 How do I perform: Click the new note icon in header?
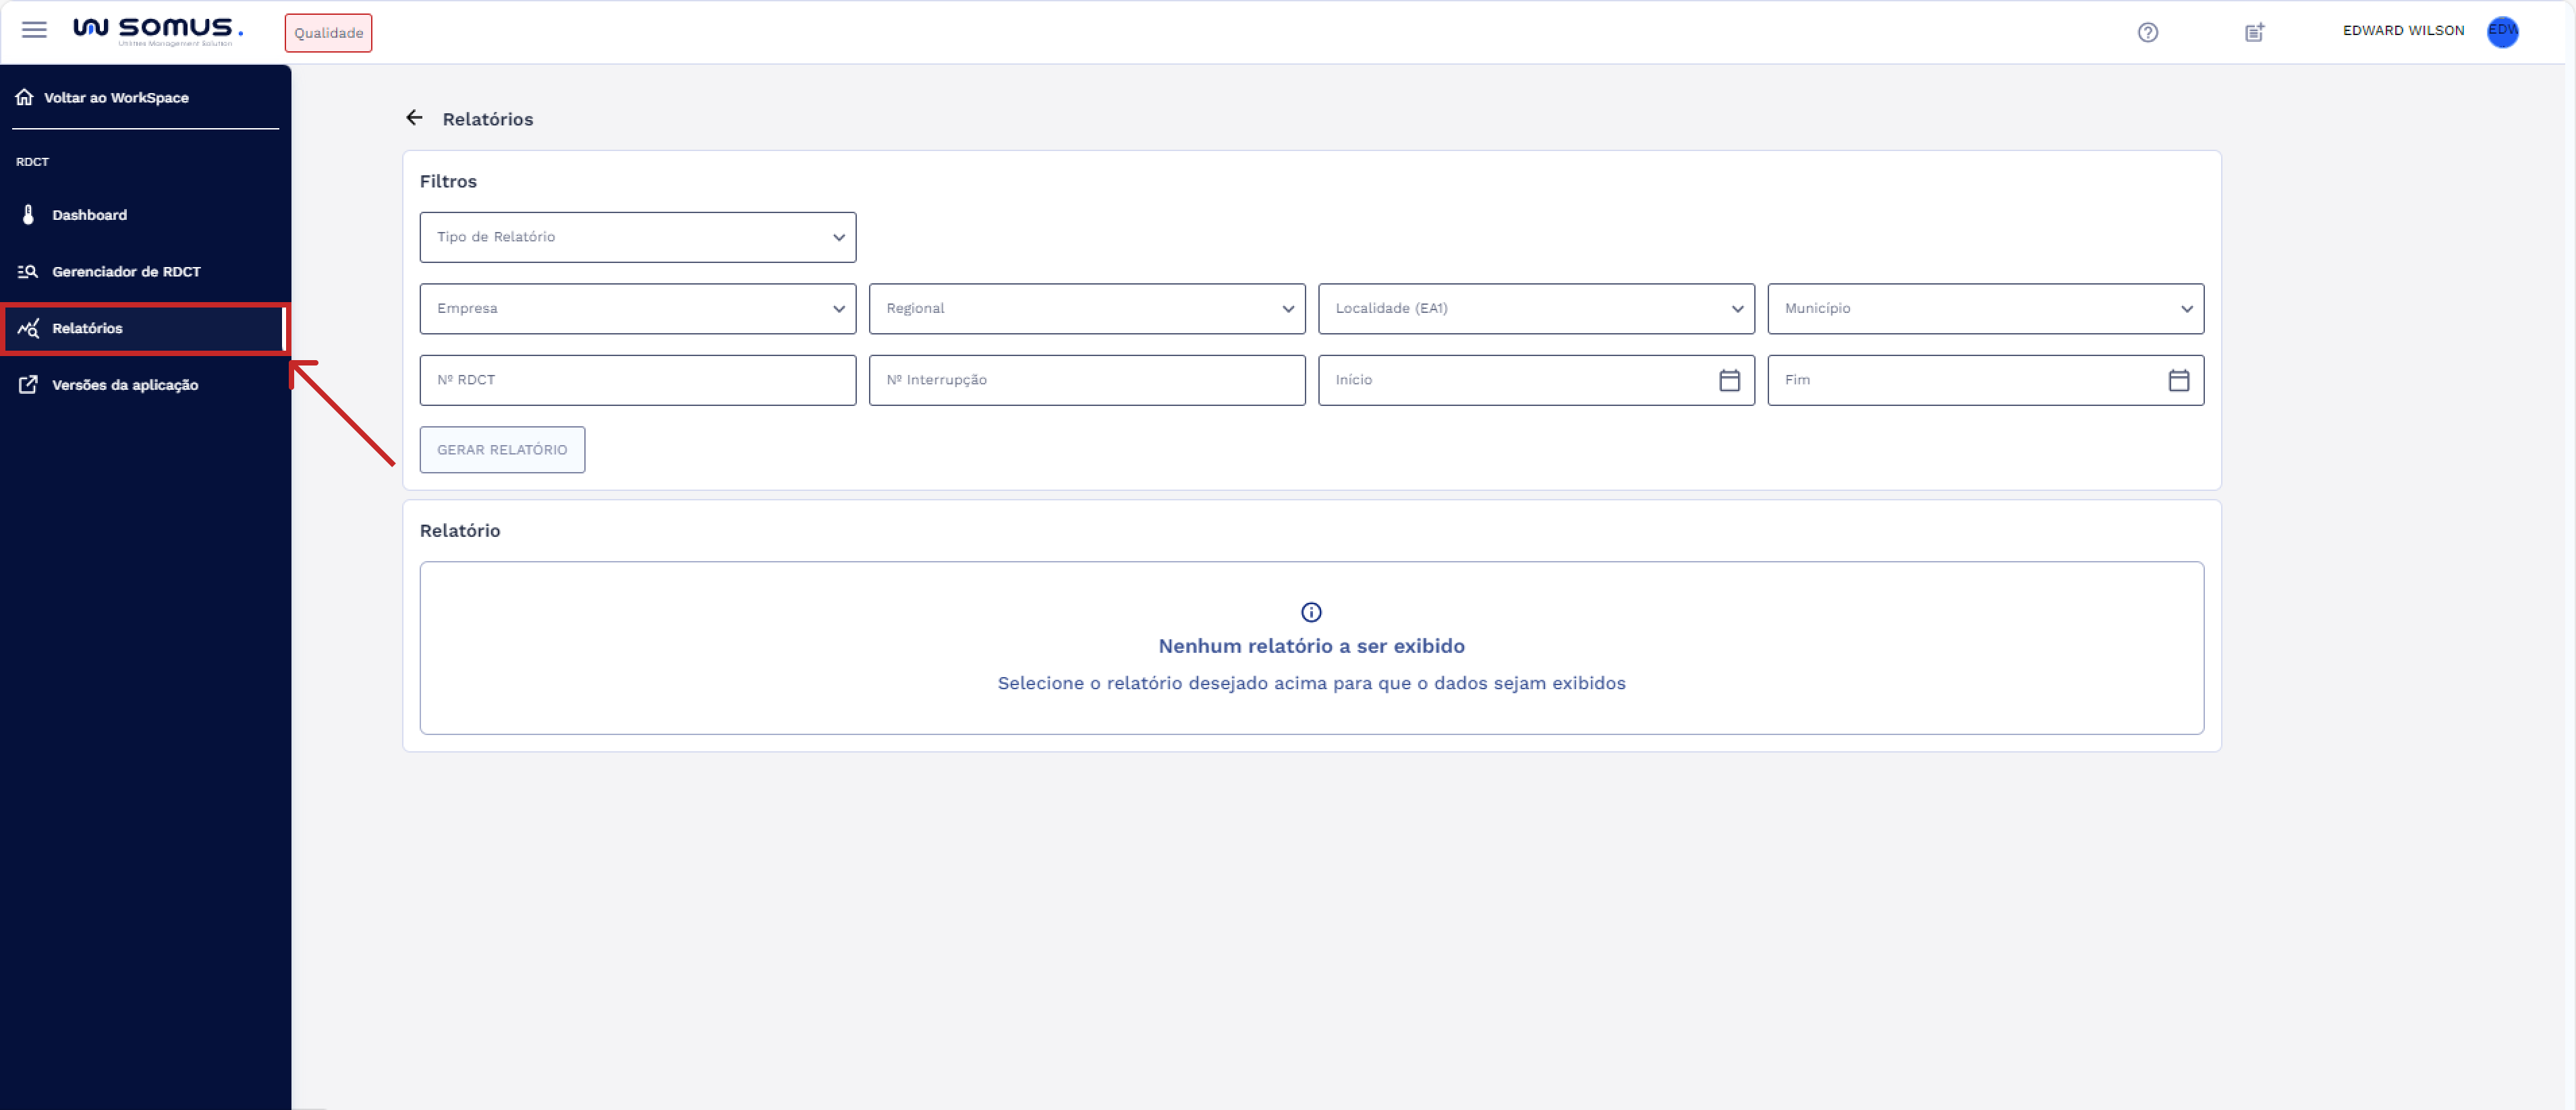click(2255, 32)
